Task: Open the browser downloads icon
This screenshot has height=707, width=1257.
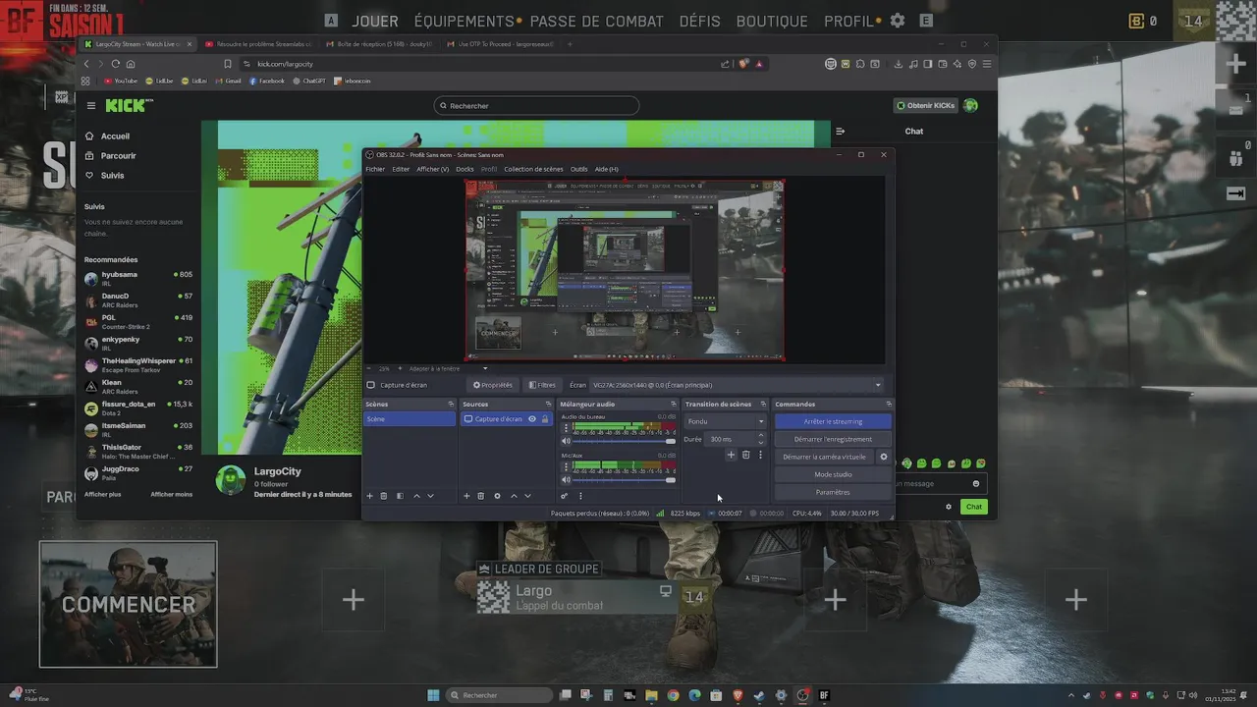Action: tap(899, 64)
